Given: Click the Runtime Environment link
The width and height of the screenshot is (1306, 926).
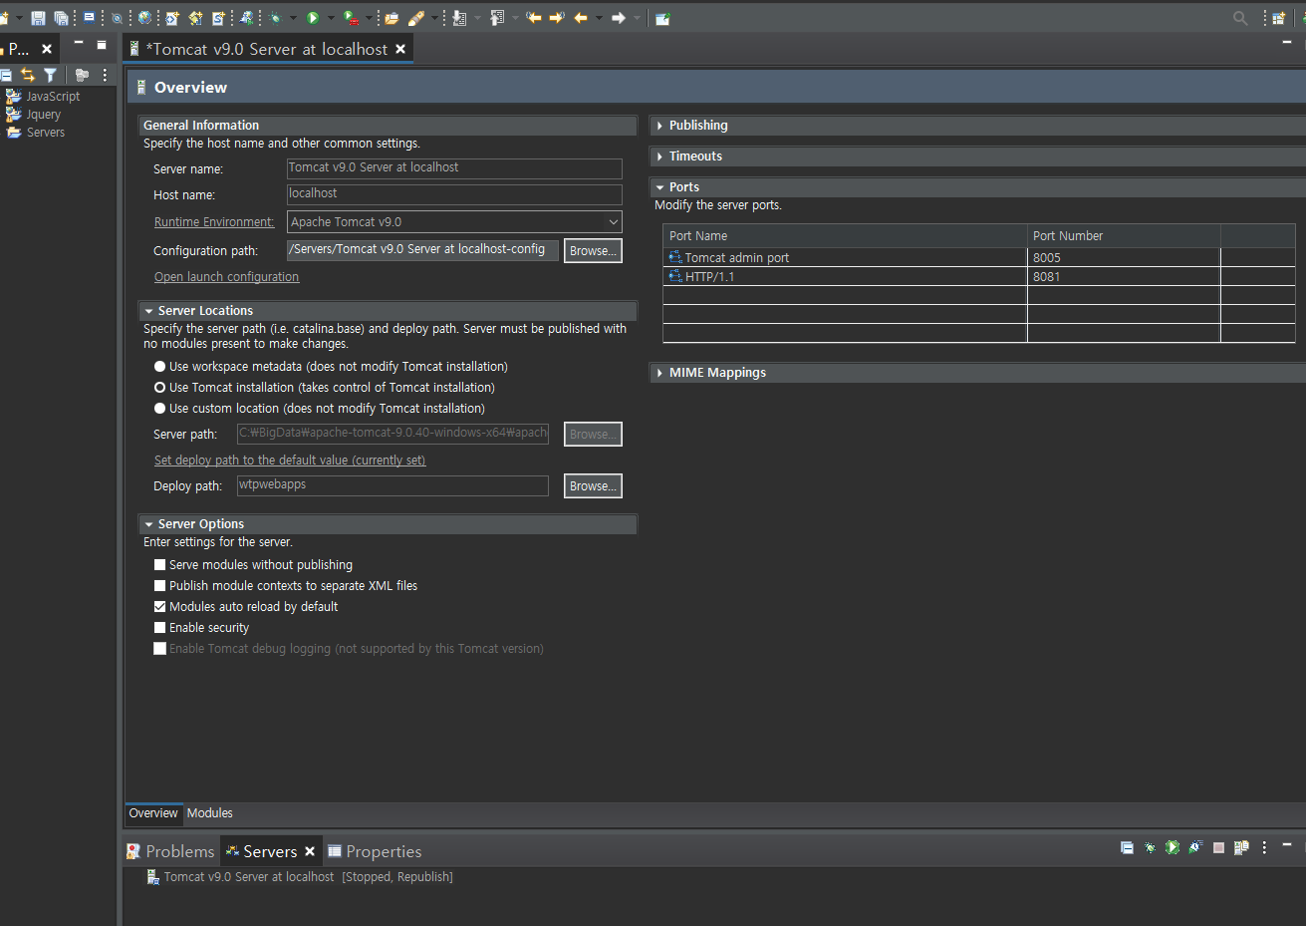Looking at the screenshot, I should coord(214,222).
